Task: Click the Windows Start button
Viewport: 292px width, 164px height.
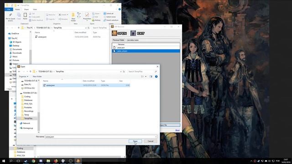Action: [x=4, y=161]
